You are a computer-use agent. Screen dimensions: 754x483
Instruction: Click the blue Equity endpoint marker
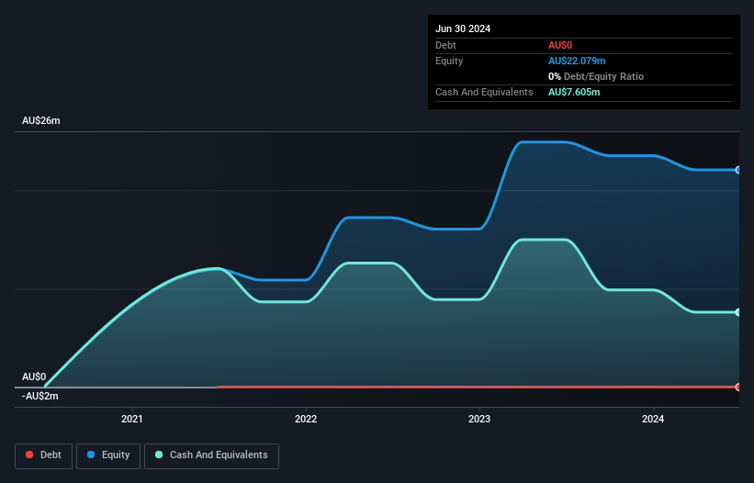[x=738, y=170]
